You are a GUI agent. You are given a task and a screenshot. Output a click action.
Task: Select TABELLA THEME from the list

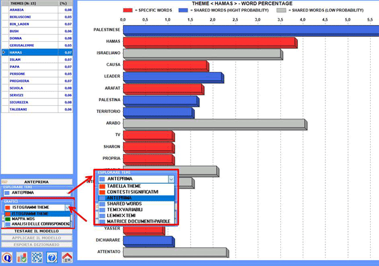click(136, 186)
